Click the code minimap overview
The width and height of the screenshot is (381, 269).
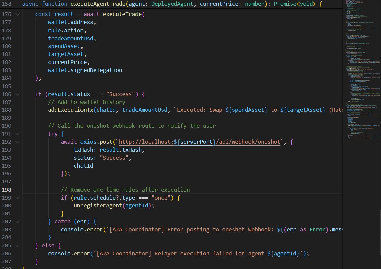point(362,70)
